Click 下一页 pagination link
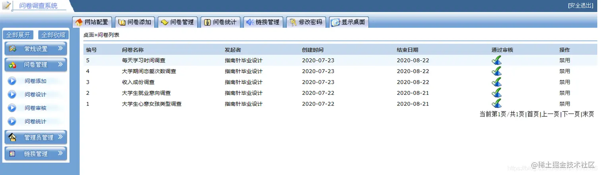Screen dimensions: 601x175 (x=571, y=114)
